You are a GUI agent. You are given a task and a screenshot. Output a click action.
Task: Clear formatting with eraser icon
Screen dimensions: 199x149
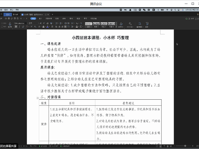[48, 23]
